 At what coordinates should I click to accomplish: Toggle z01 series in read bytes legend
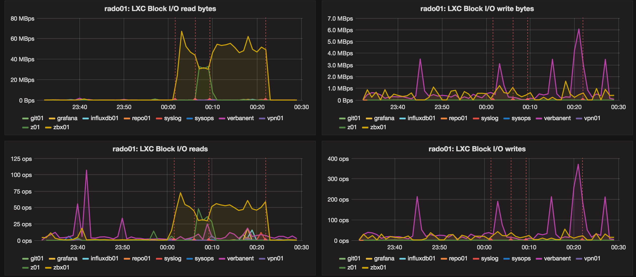[35, 127]
